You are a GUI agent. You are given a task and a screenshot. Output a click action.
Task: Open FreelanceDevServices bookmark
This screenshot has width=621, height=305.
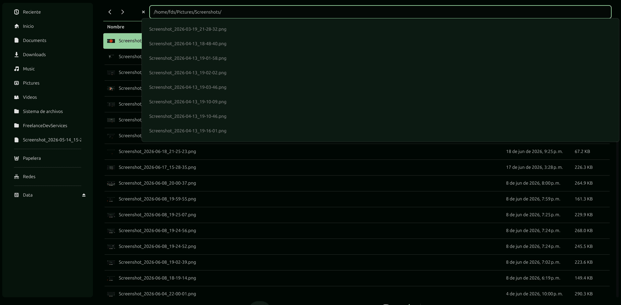[x=48, y=126]
